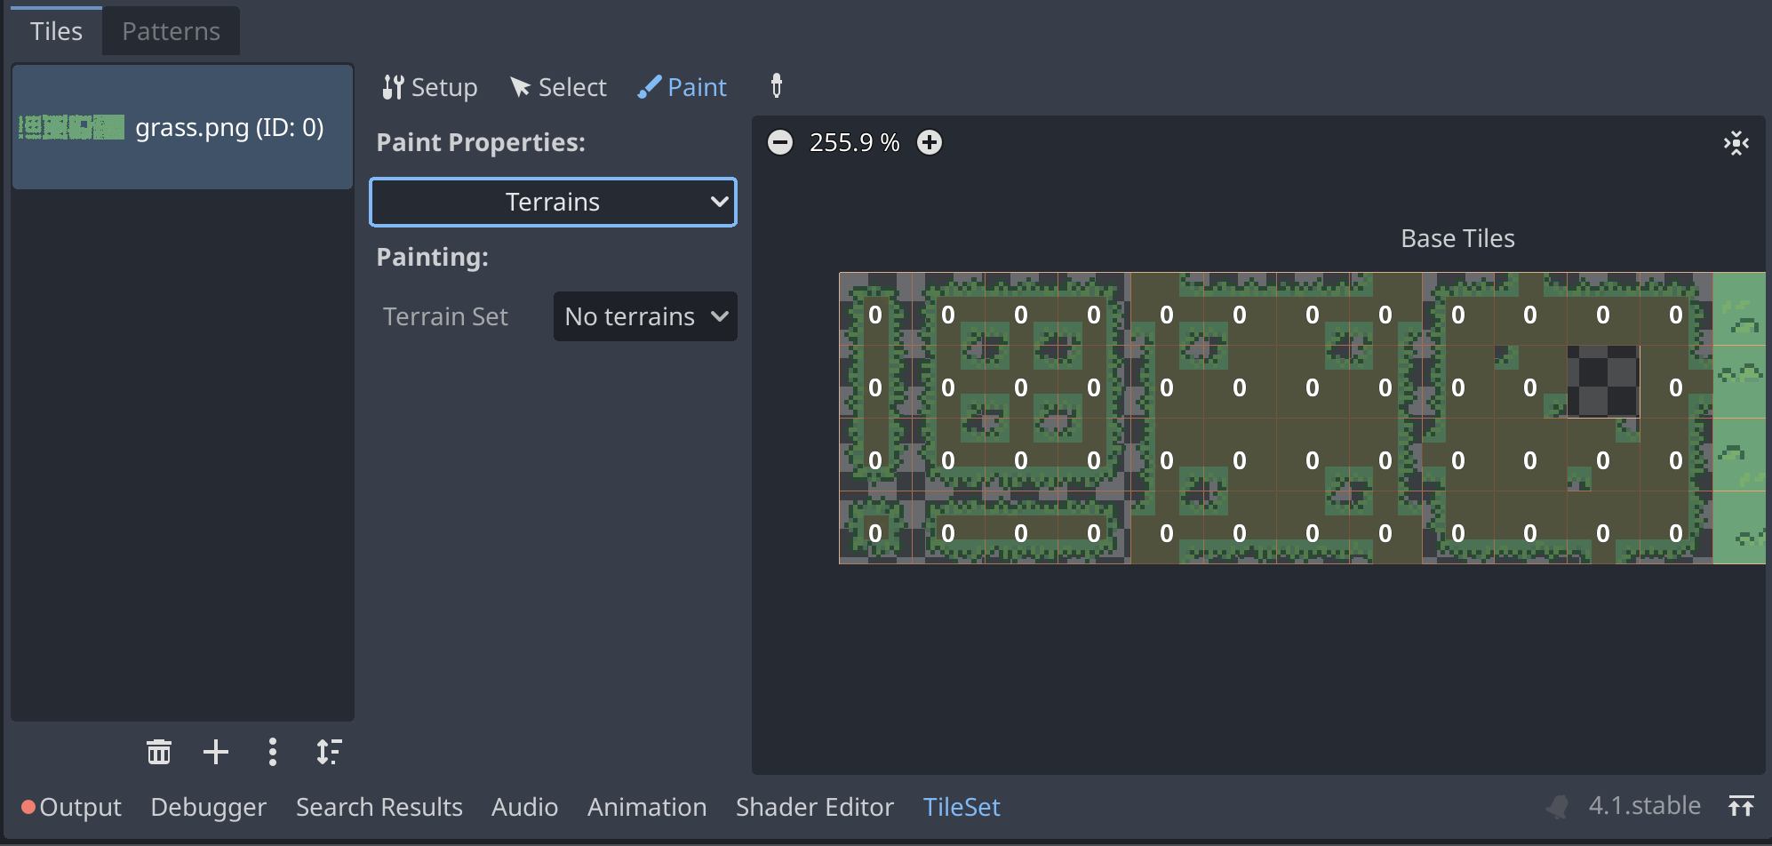1772x846 pixels.
Task: Expand the No terrains dropdown
Action: point(645,316)
